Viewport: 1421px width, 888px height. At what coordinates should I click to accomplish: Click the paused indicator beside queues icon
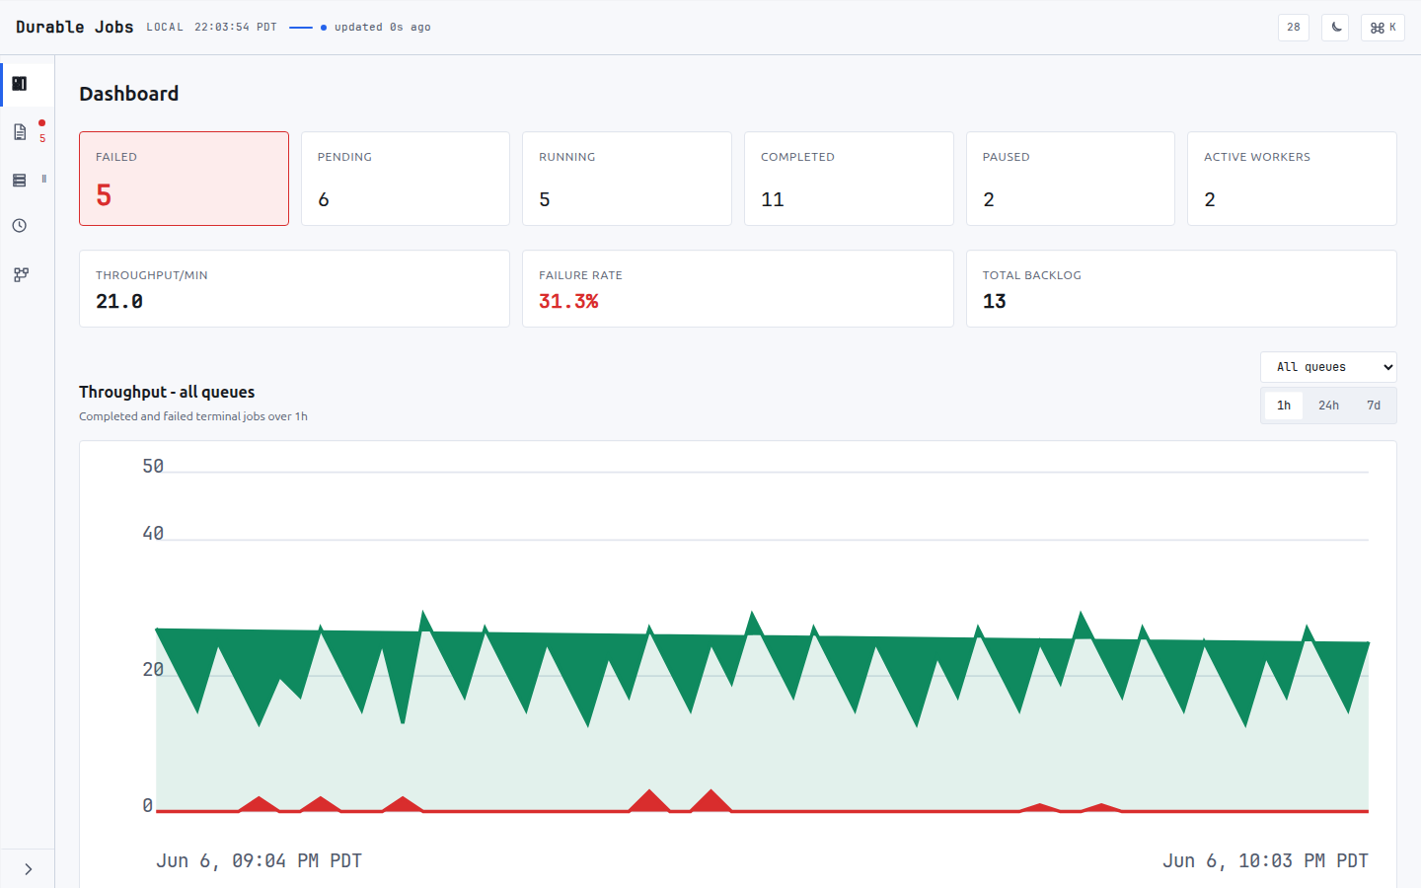43,179
